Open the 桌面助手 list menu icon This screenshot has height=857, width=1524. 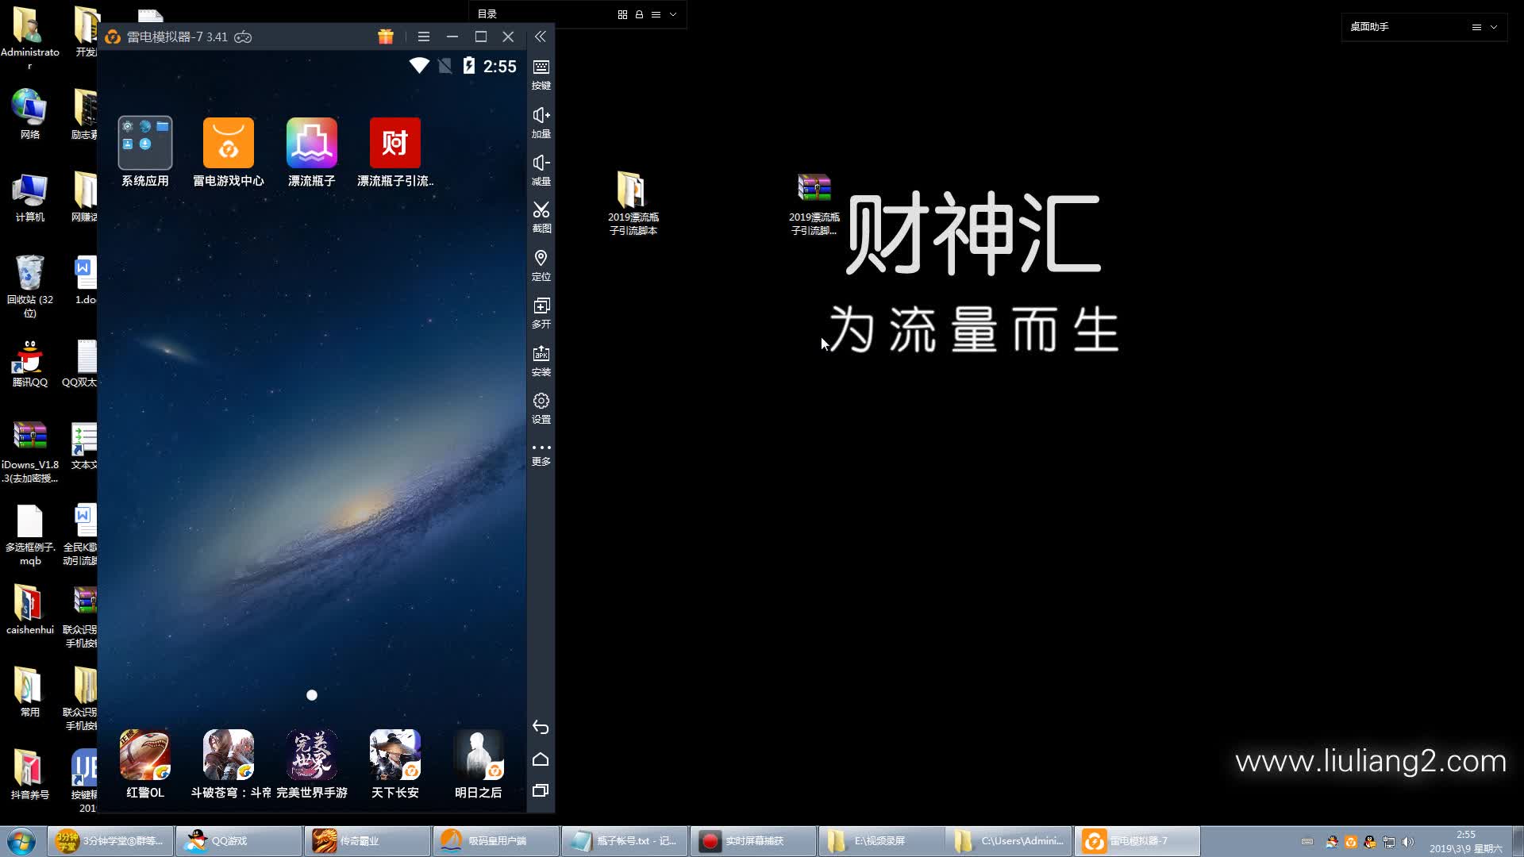(1476, 27)
